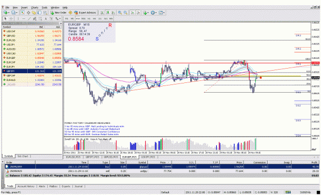
Task: Switch to the M1 timeframe
Action: pos(67,18)
